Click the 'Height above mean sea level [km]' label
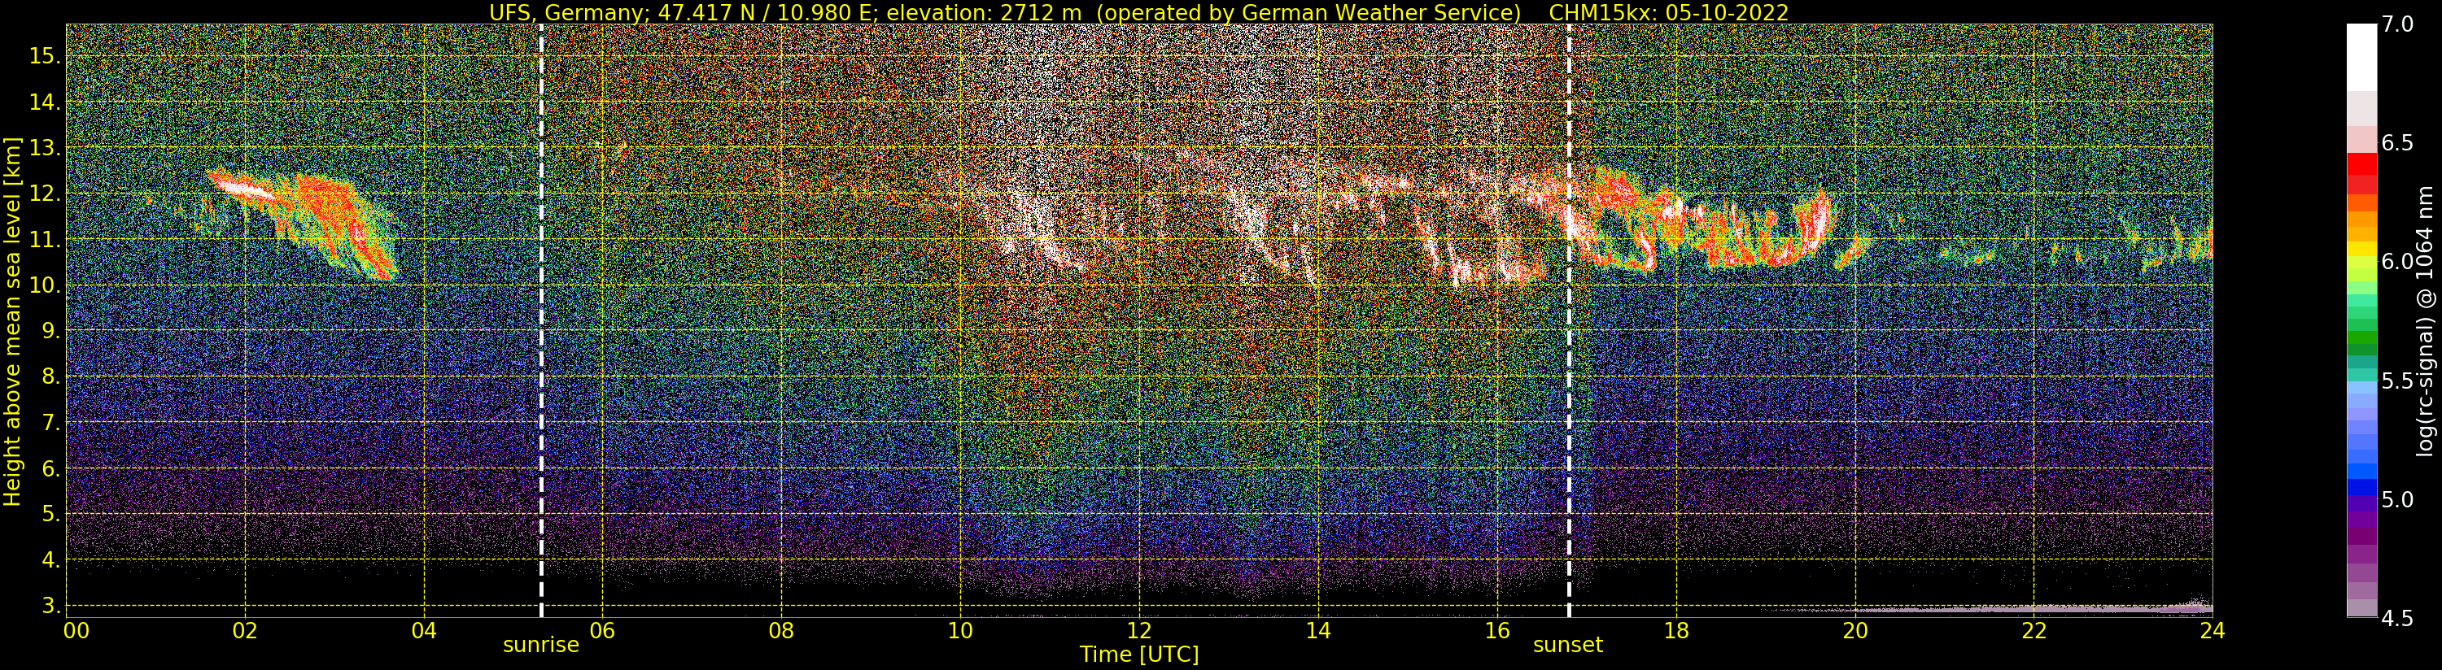 [x=12, y=321]
